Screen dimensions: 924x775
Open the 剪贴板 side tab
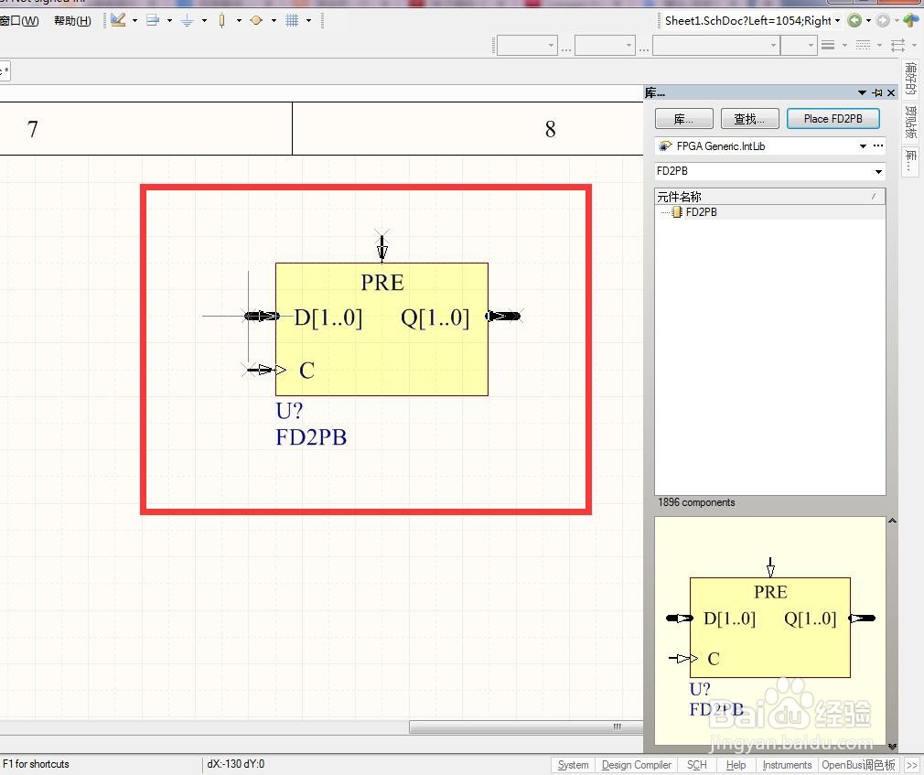pyautogui.click(x=911, y=122)
